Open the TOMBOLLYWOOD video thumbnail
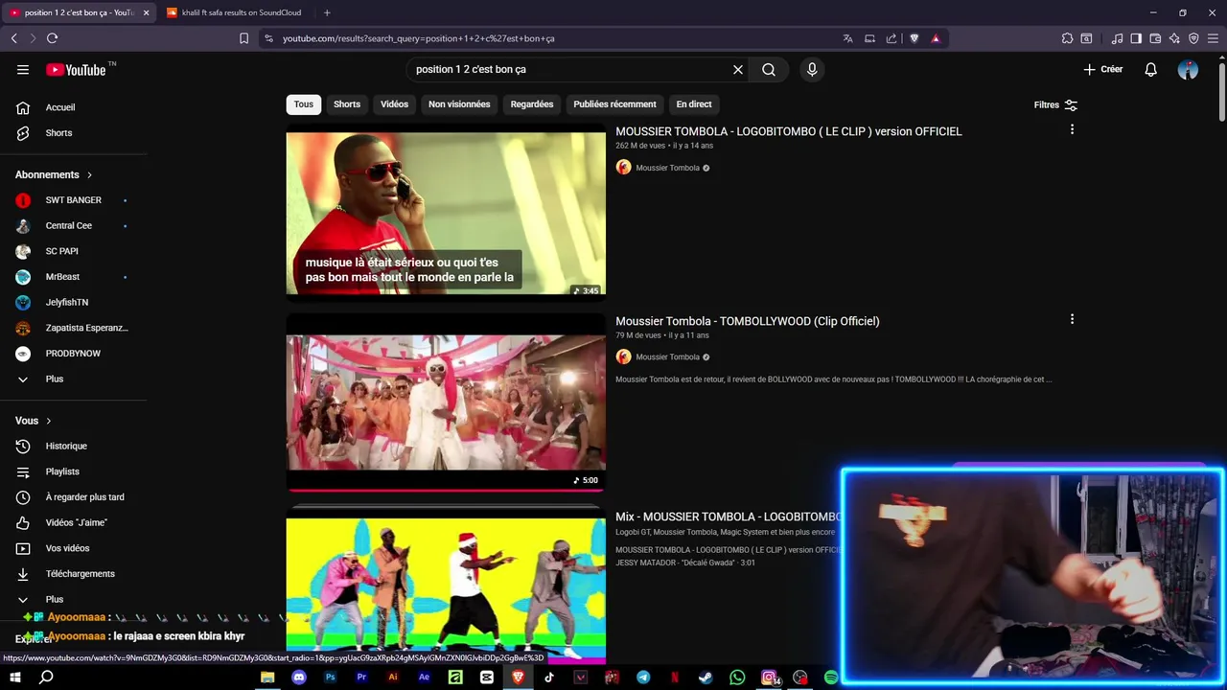The height and width of the screenshot is (690, 1227). pyautogui.click(x=446, y=402)
